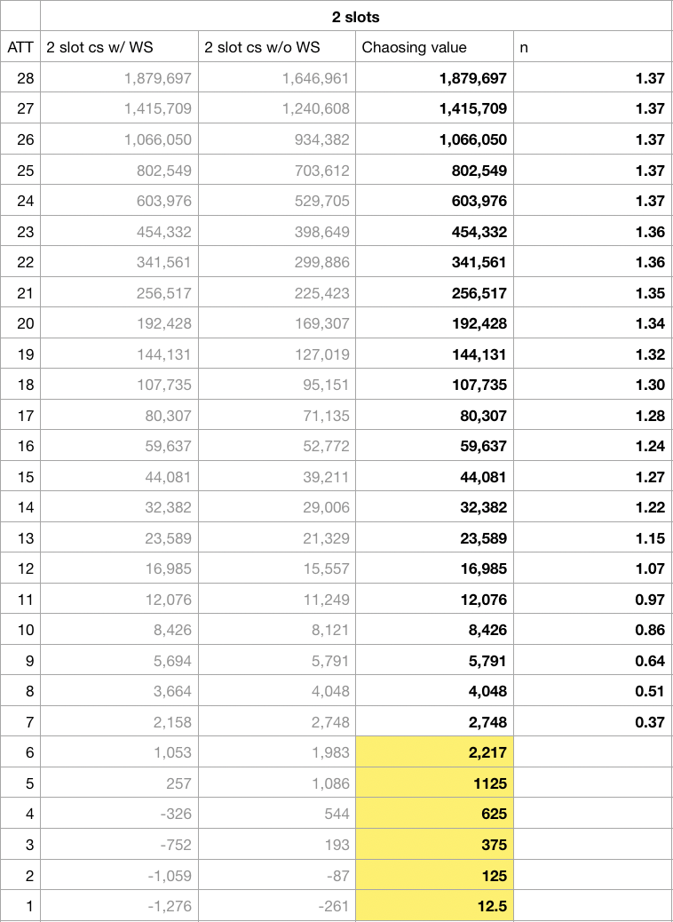
Task: Click the cell with value 1,646,961
Action: pos(277,78)
